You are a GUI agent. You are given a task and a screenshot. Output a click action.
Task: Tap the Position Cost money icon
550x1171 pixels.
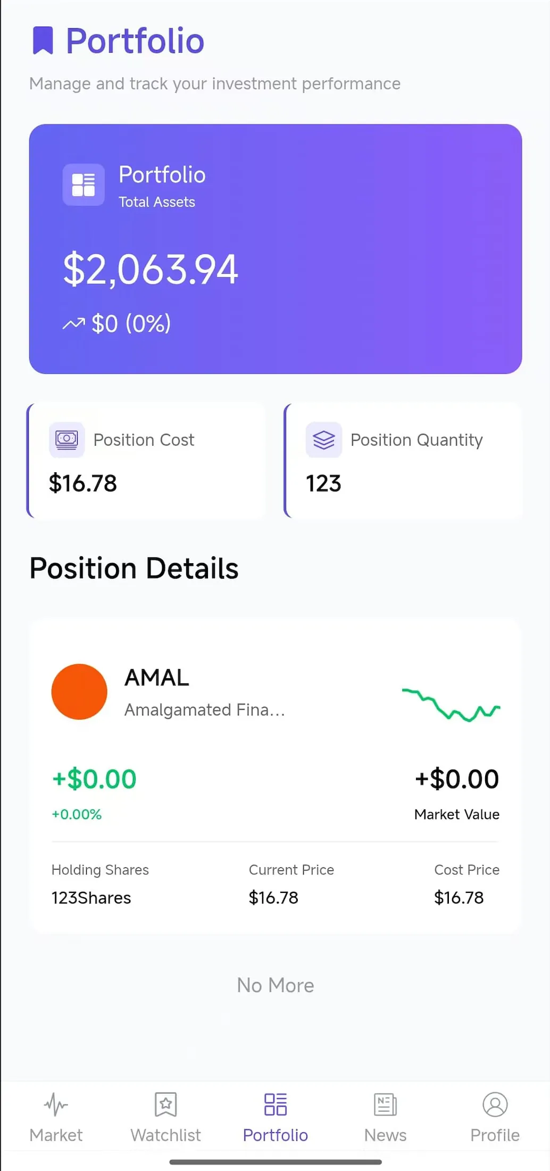point(66,439)
